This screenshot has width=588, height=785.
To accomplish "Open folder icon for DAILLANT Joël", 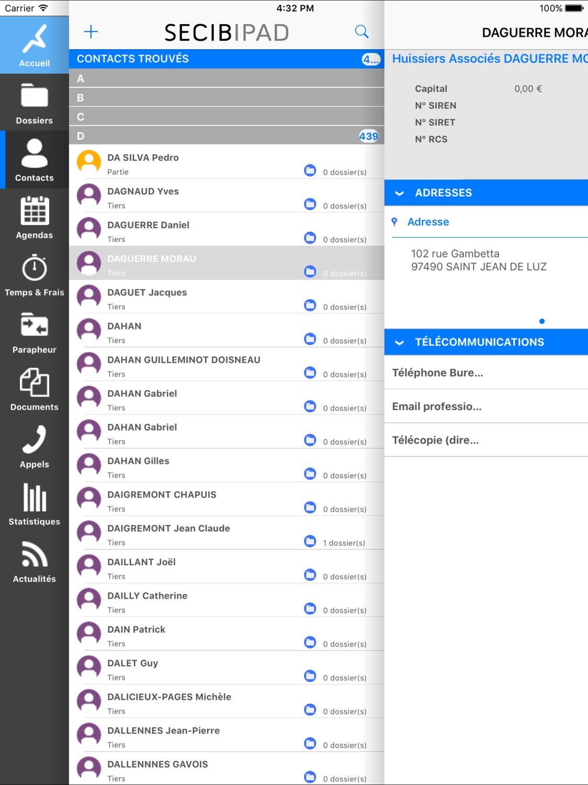I will point(310,575).
